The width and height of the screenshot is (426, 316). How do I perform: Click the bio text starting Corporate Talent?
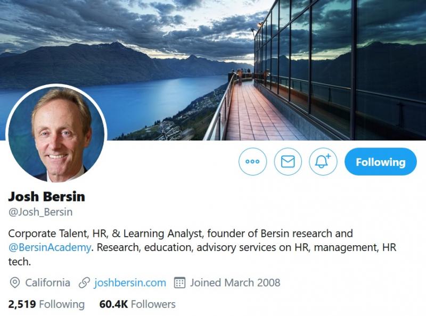202,247
